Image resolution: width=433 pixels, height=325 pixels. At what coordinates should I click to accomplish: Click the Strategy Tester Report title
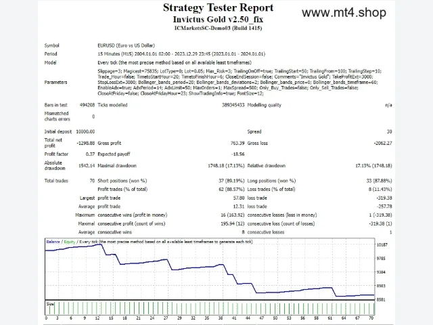click(218, 7)
